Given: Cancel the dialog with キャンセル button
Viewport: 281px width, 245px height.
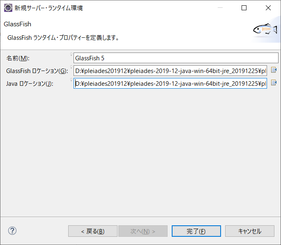Looking at the screenshot, I should pos(250,231).
